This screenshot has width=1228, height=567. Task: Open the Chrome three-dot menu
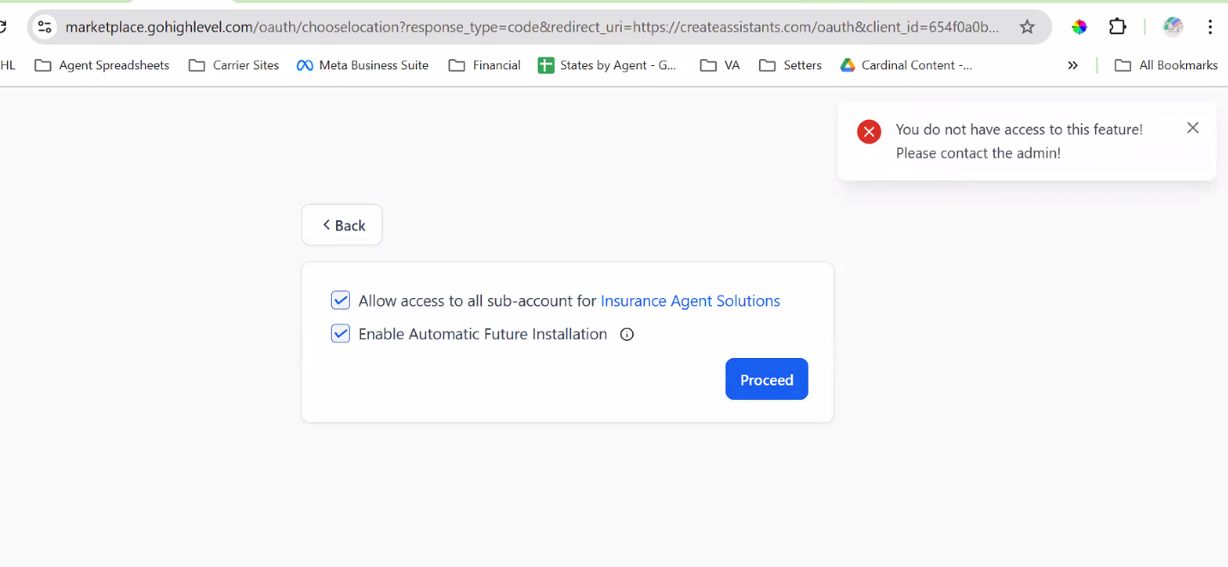(1210, 27)
